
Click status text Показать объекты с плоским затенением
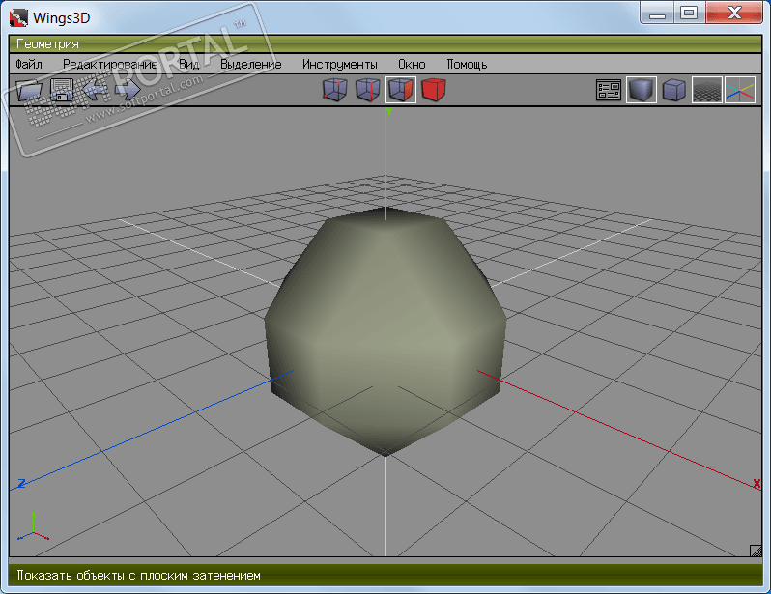pos(139,576)
